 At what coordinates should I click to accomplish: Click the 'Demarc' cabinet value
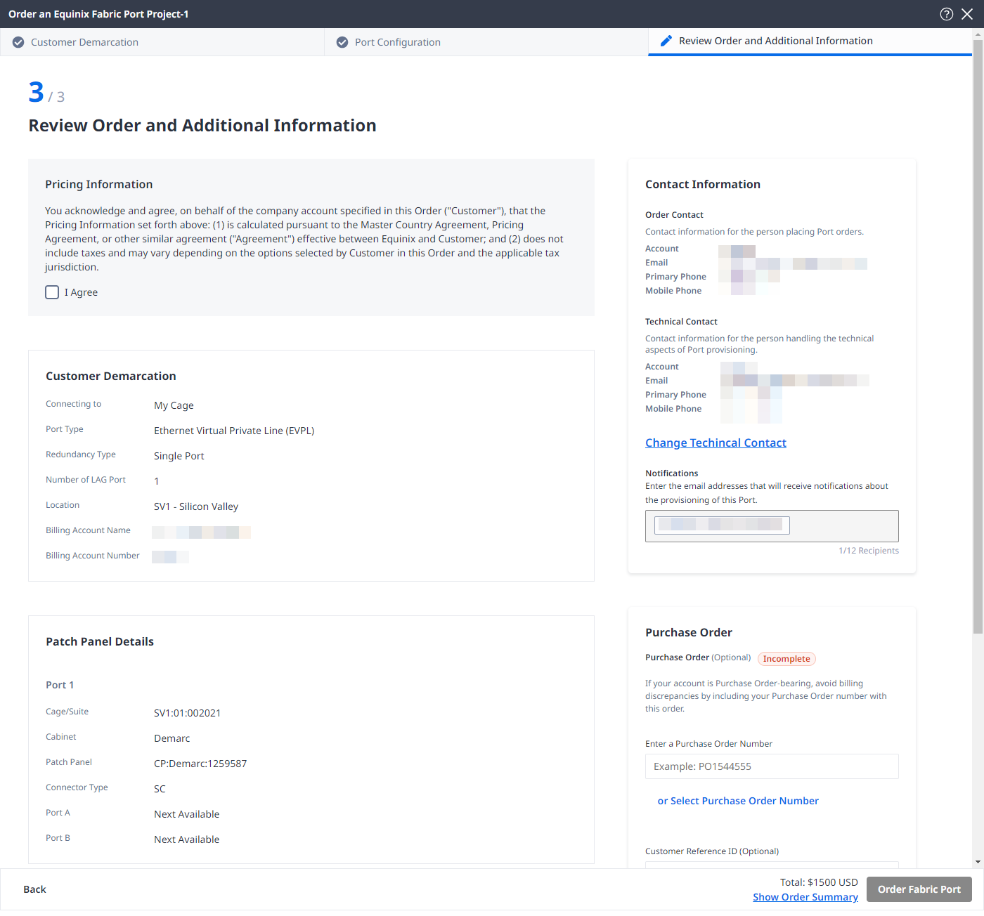pyautogui.click(x=172, y=738)
